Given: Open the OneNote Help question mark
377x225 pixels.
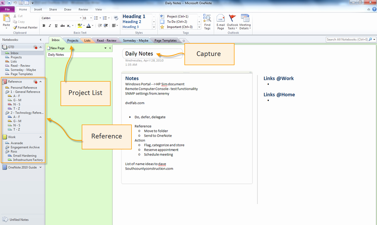Looking at the screenshot, I should pyautogui.click(x=374, y=9).
